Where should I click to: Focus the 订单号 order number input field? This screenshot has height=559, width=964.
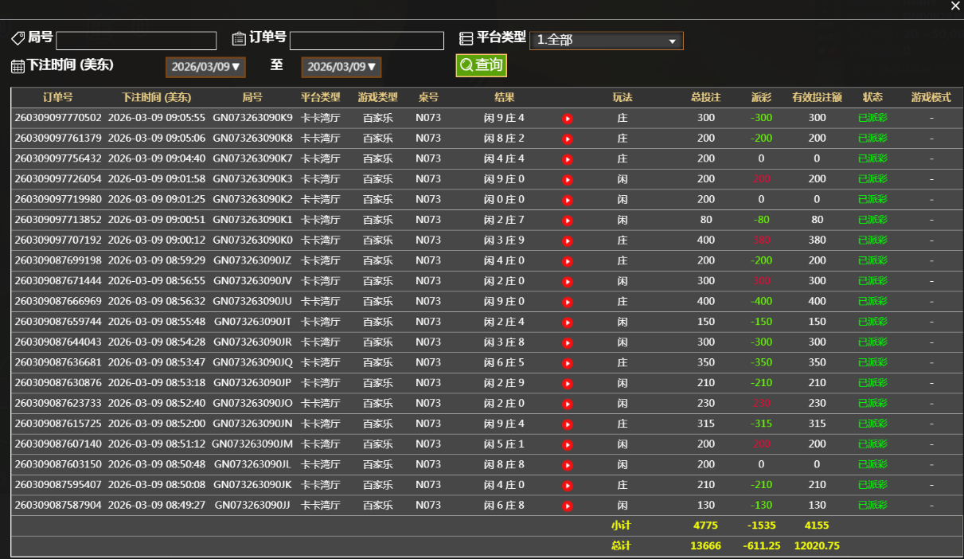tap(366, 41)
